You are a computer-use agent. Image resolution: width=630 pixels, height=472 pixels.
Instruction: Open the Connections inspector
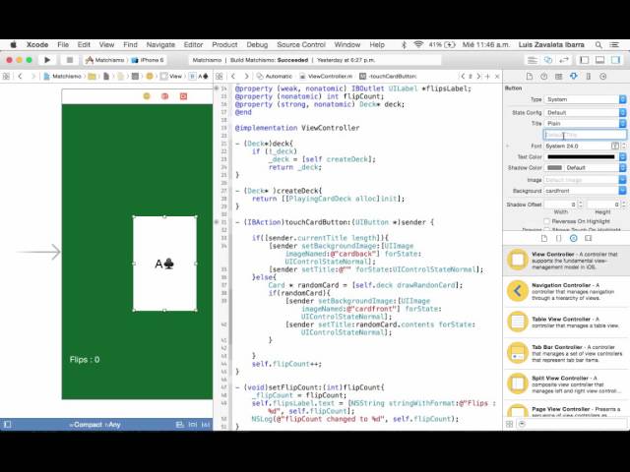603,77
